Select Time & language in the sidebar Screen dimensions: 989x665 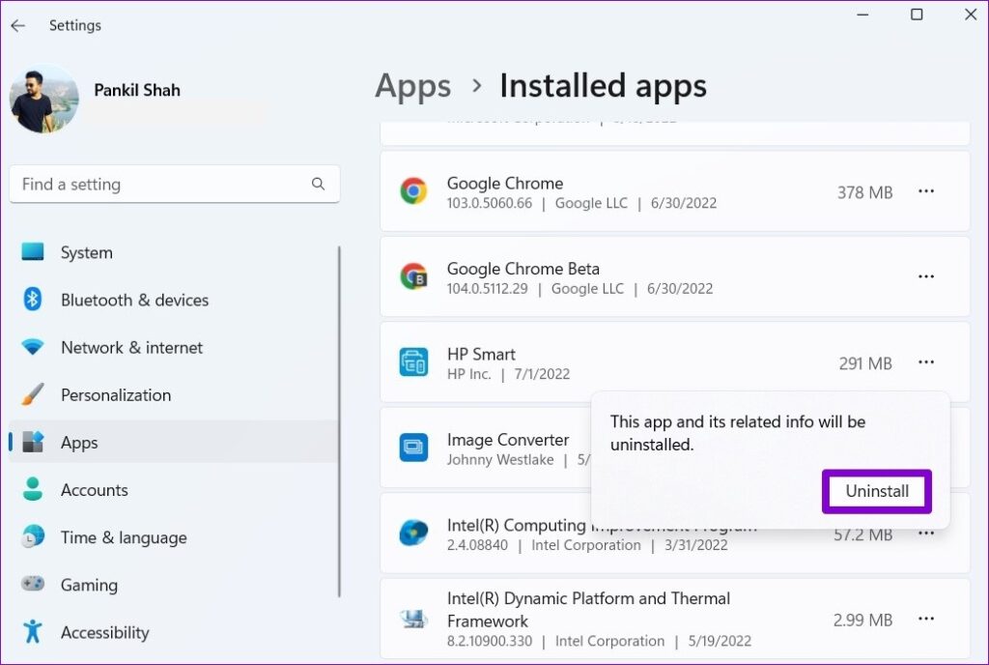(30, 537)
